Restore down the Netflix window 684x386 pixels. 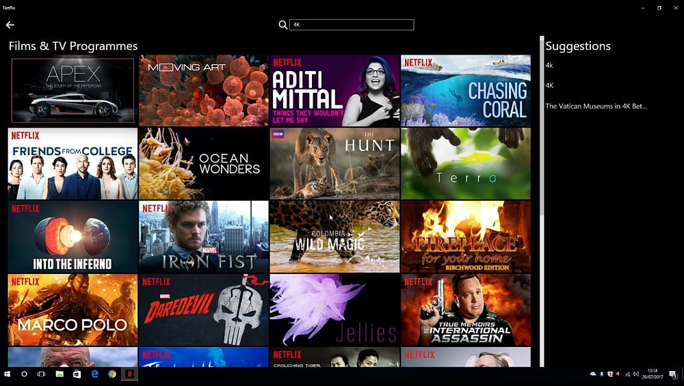point(659,8)
